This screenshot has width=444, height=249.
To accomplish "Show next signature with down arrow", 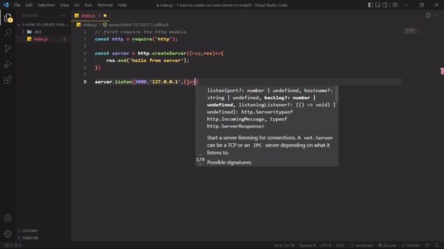I will coord(200,165).
